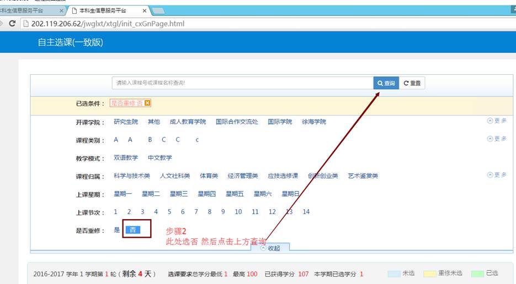516x284 pixels.
Task: Select 是 for 是否重修
Action: point(116,230)
